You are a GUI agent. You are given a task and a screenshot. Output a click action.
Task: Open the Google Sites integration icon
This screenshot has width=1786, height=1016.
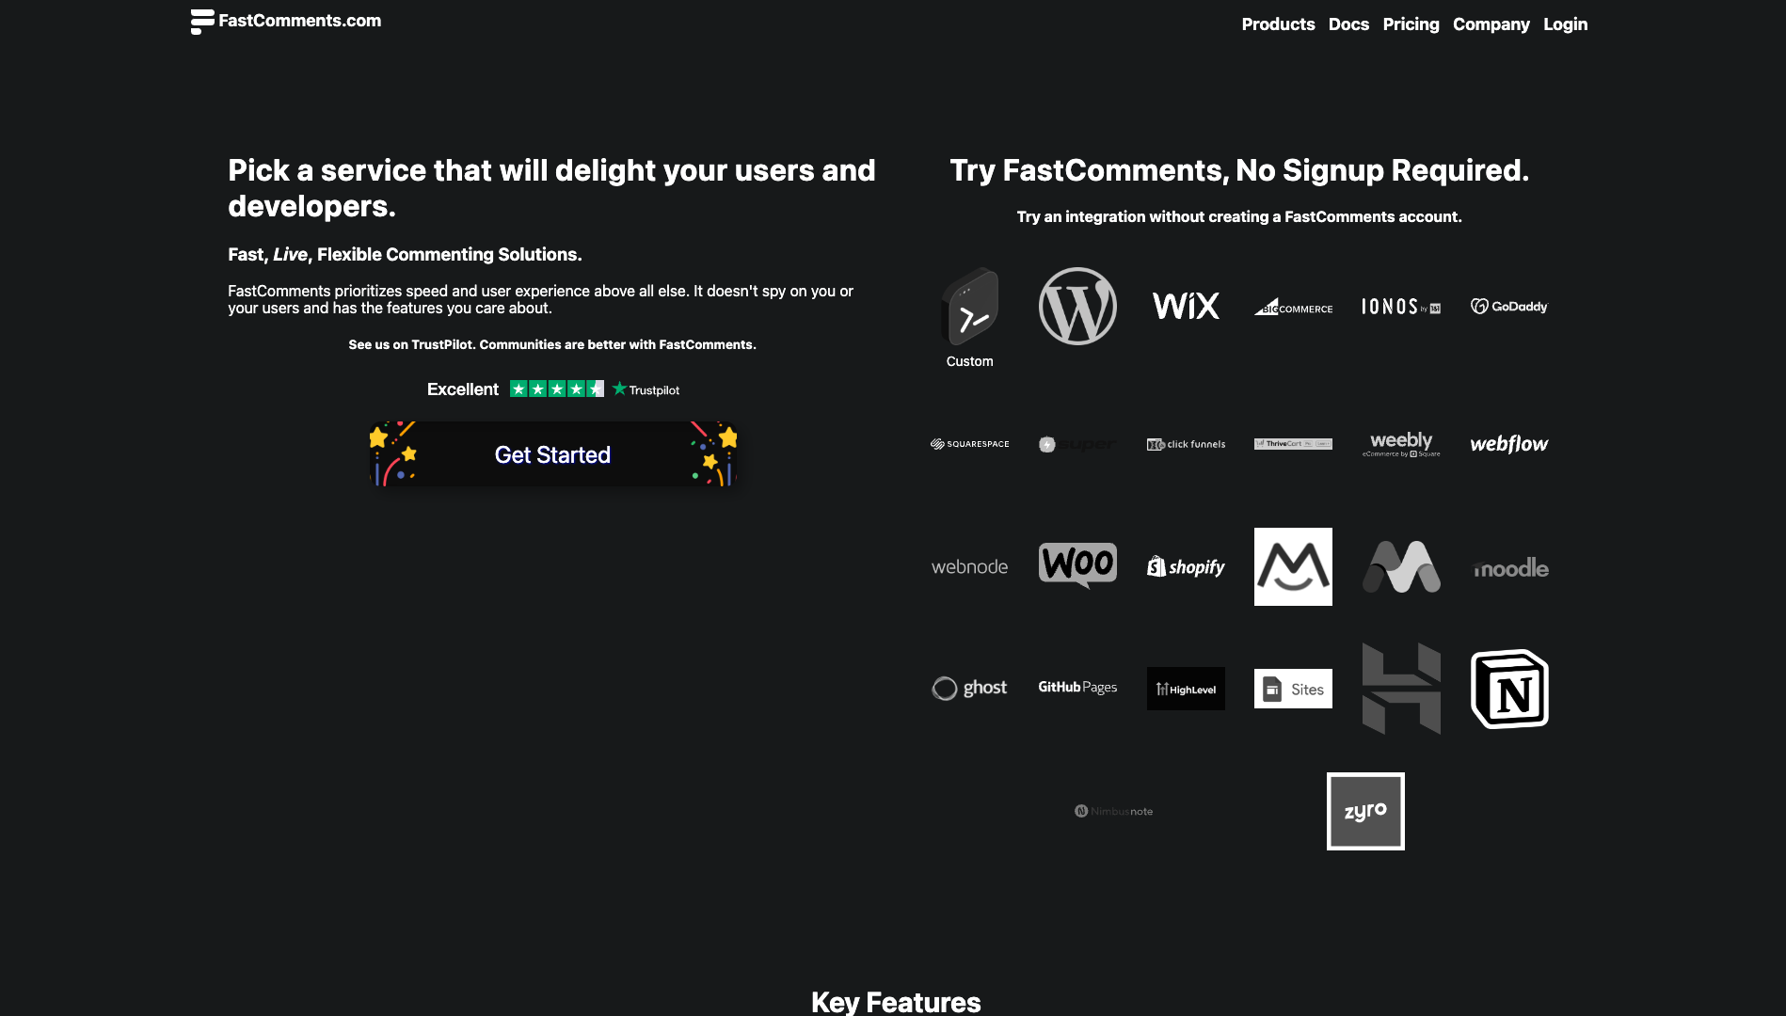1293,689
